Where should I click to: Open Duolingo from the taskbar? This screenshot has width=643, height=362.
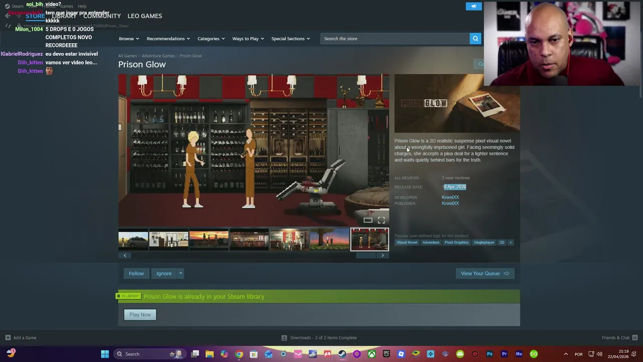point(533,354)
